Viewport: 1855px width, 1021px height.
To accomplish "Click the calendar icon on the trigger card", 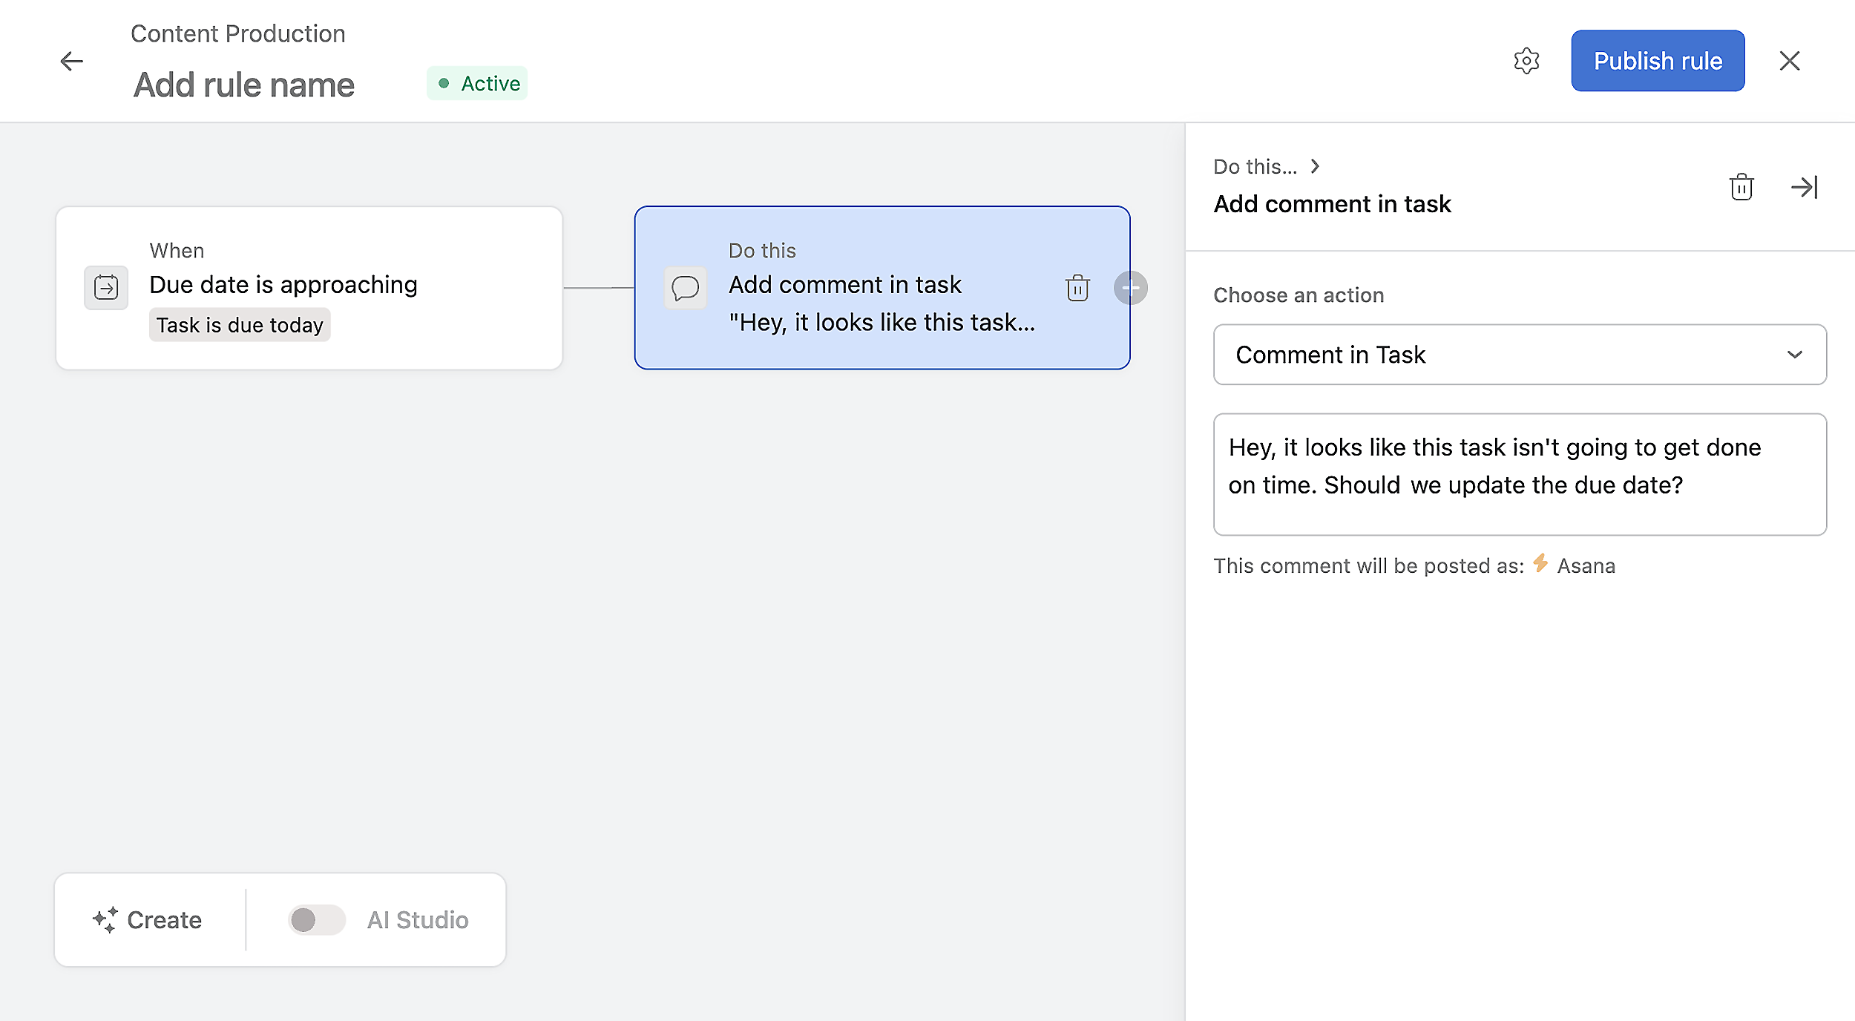I will (105, 287).
